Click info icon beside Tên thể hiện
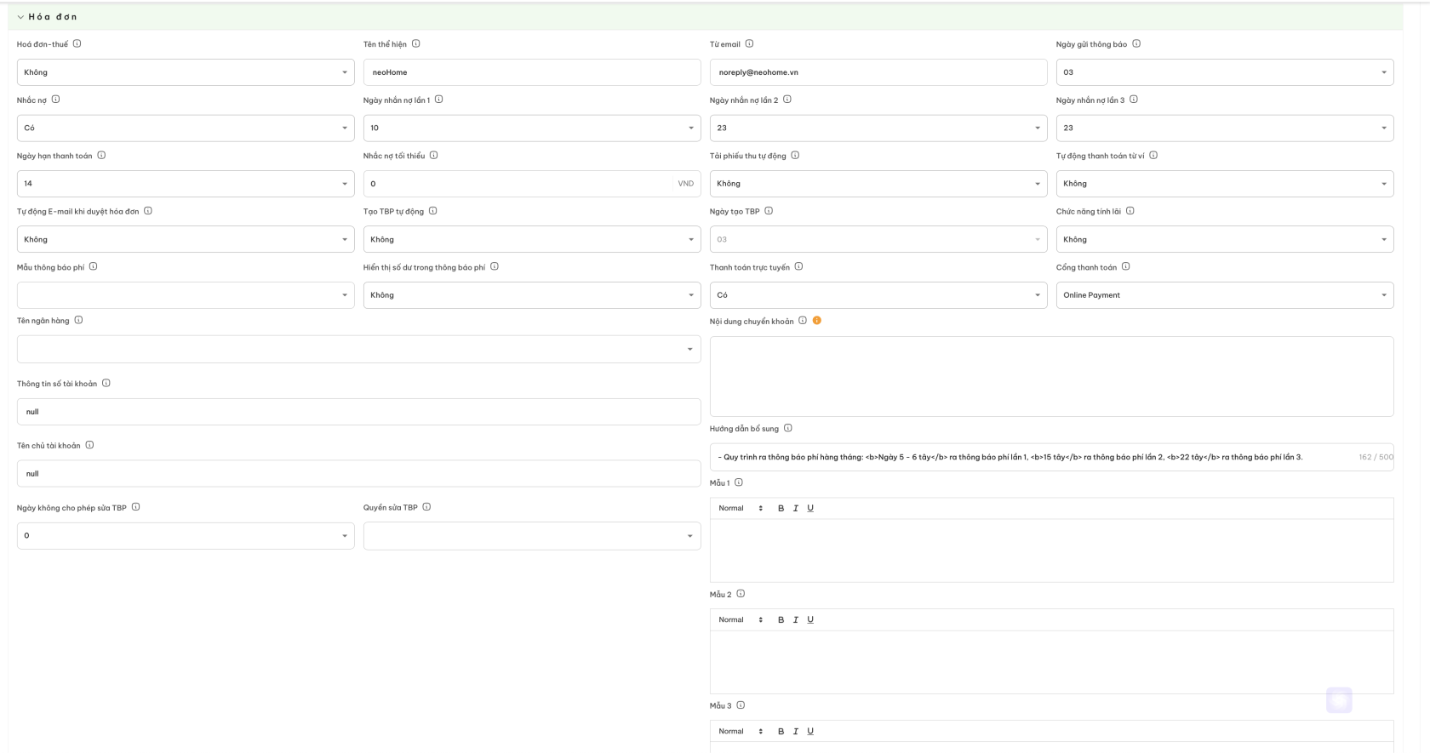 [415, 43]
